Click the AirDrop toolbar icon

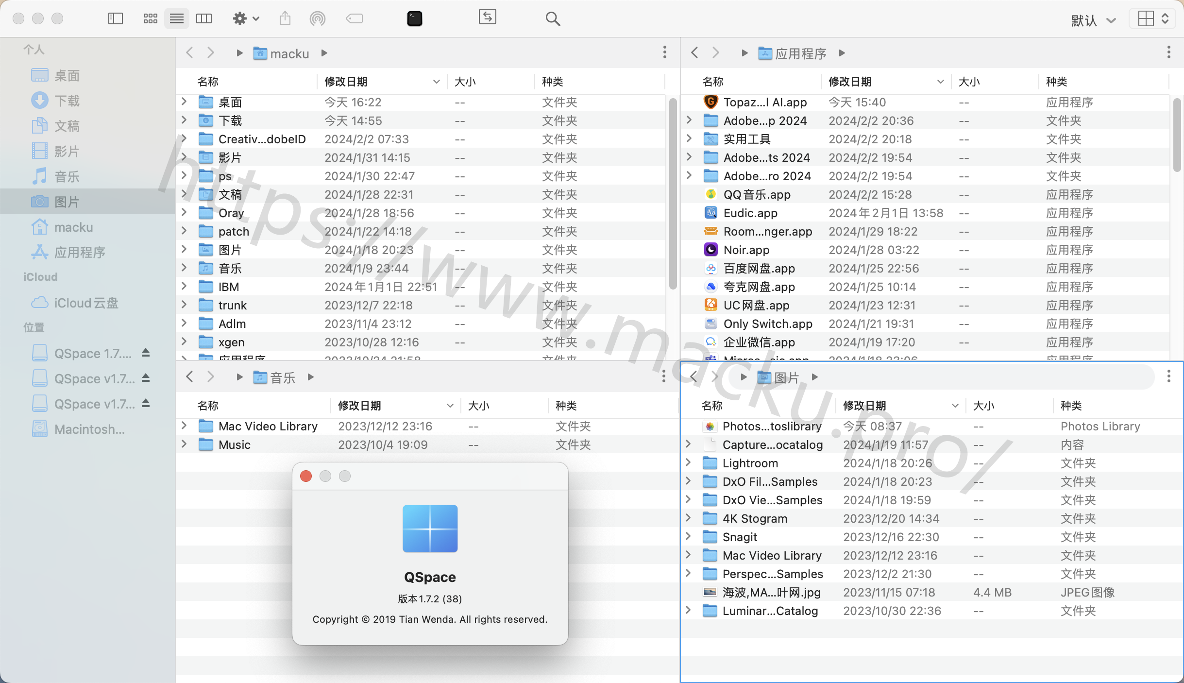coord(318,19)
